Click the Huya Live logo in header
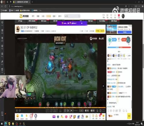 click(x=24, y=16)
